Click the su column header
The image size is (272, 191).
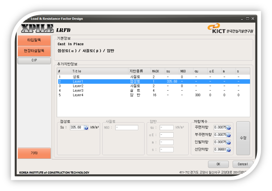172,71
